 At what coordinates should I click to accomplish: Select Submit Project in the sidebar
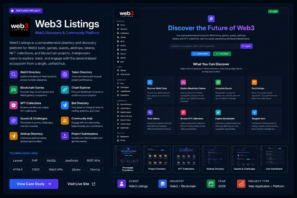[124, 104]
